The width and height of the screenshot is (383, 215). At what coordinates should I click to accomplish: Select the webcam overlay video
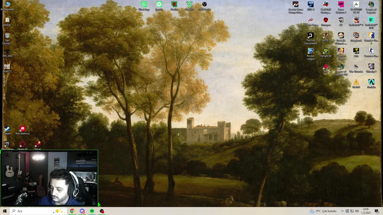point(49,178)
